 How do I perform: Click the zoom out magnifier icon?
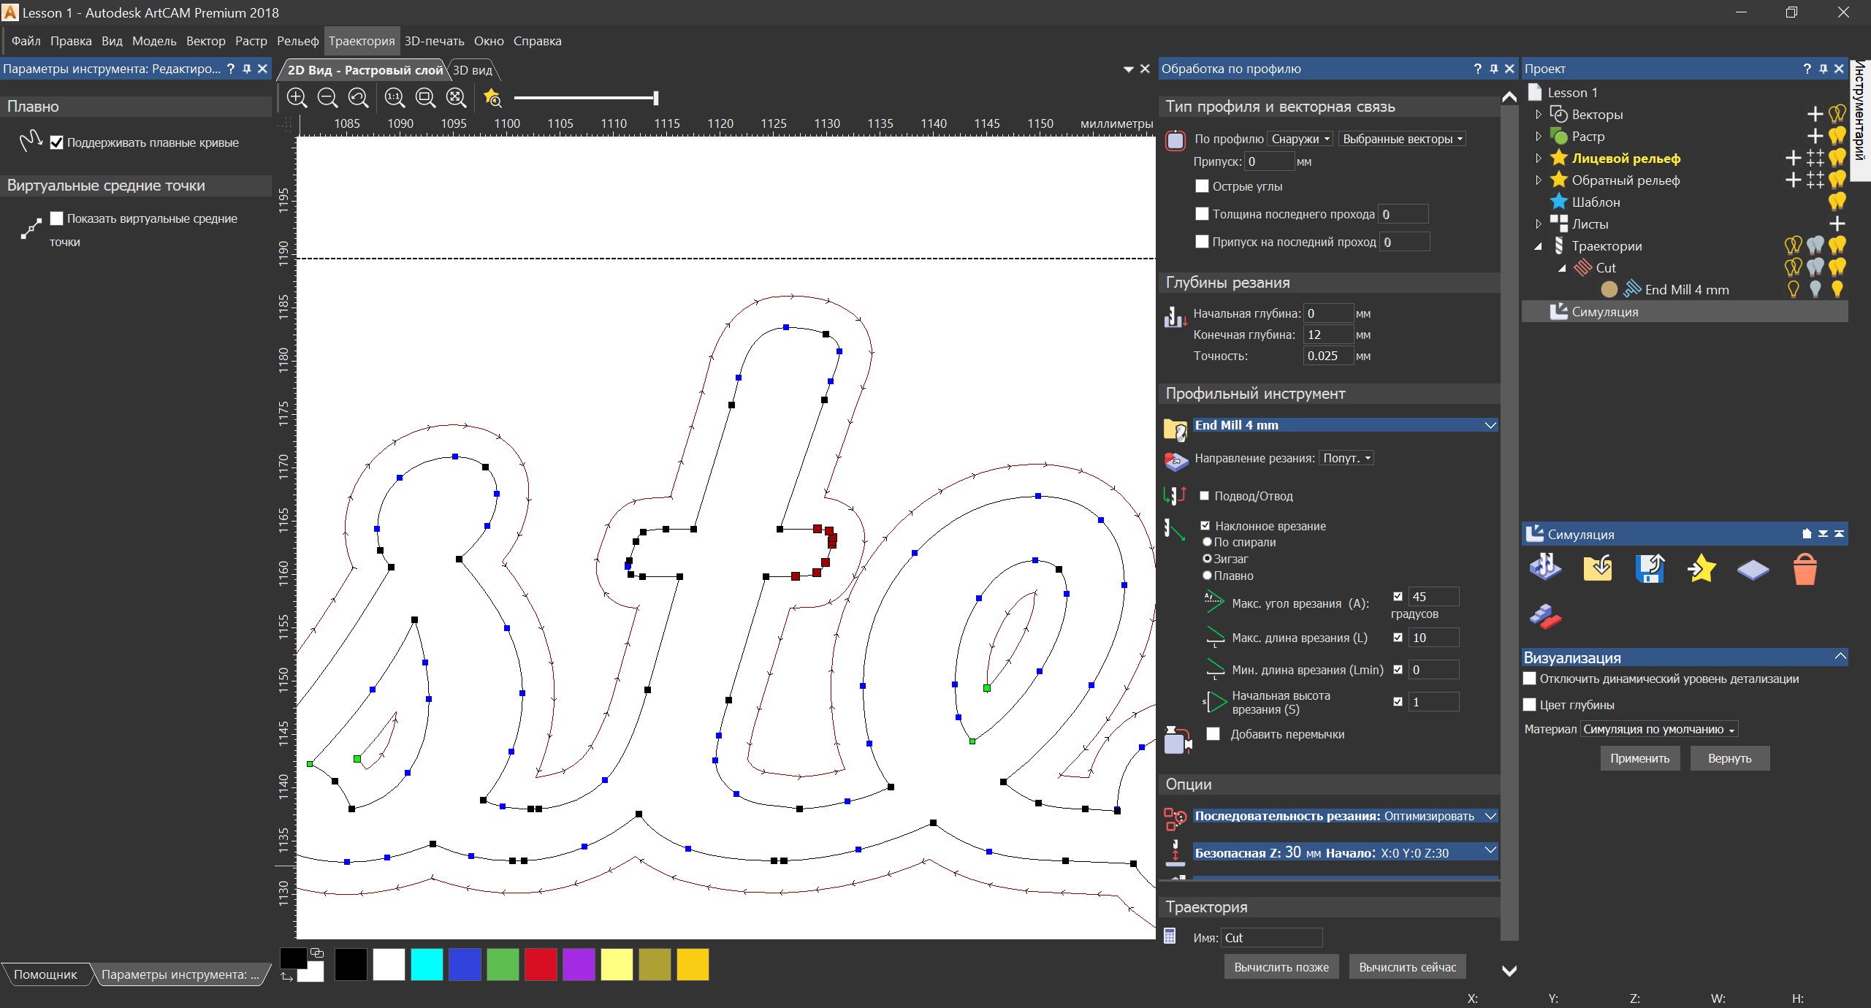(x=327, y=97)
